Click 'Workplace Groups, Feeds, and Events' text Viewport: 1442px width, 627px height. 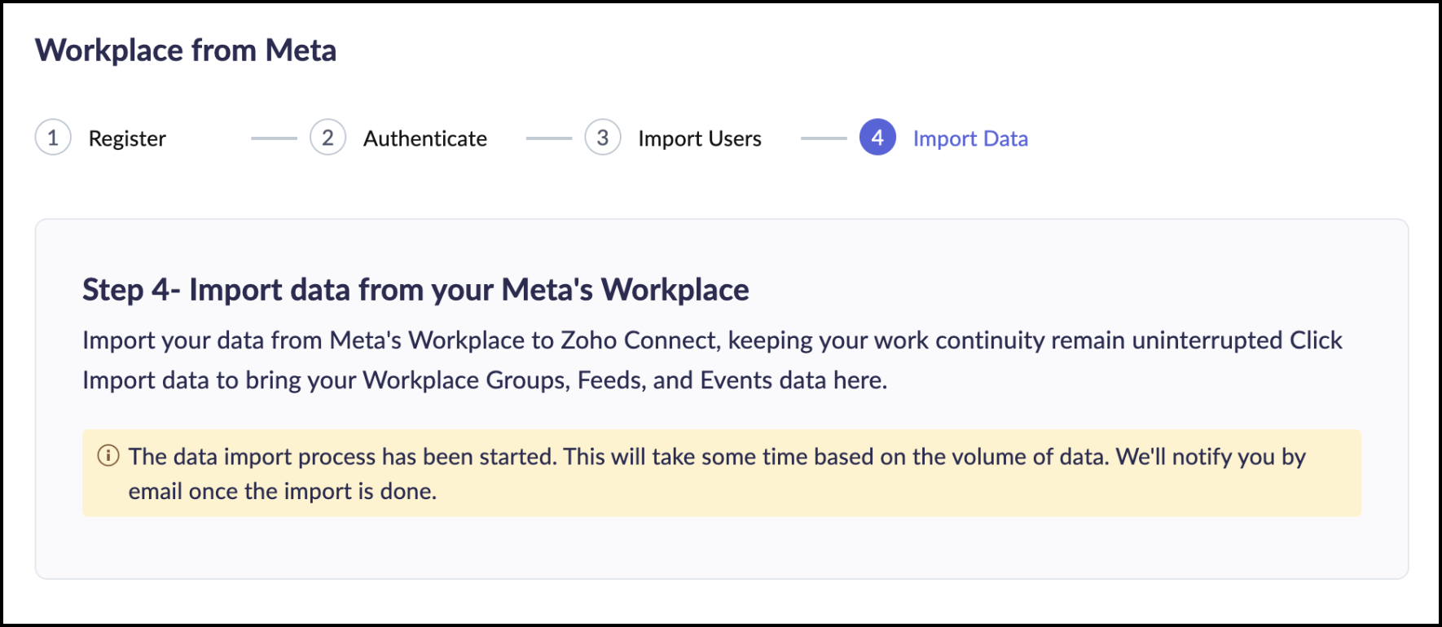click(567, 380)
